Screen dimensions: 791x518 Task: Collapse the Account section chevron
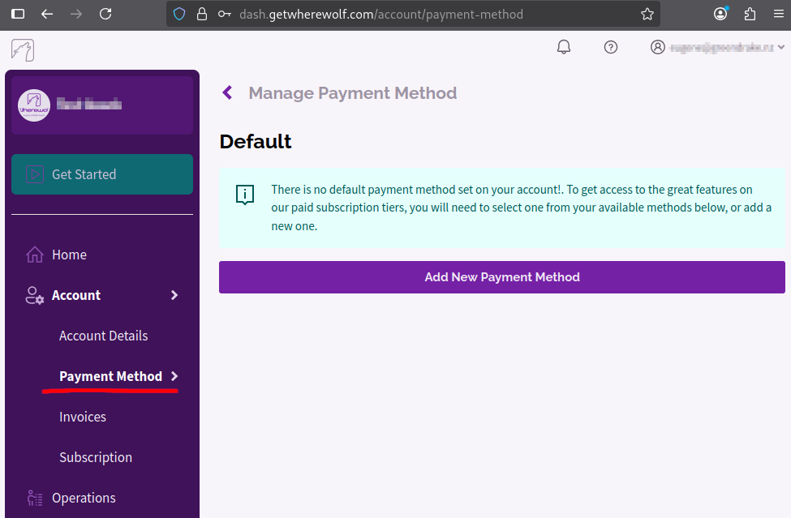point(174,295)
